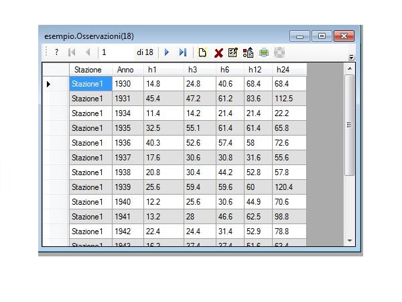Select h12 value 83.6
This screenshot has width=402, height=302.
pos(258,99)
